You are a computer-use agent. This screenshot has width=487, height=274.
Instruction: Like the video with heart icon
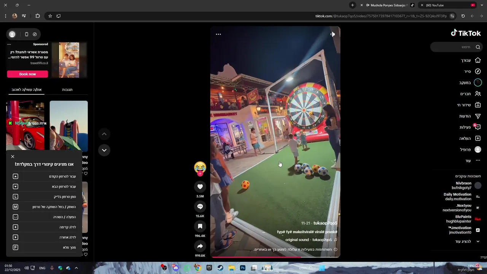tap(200, 186)
